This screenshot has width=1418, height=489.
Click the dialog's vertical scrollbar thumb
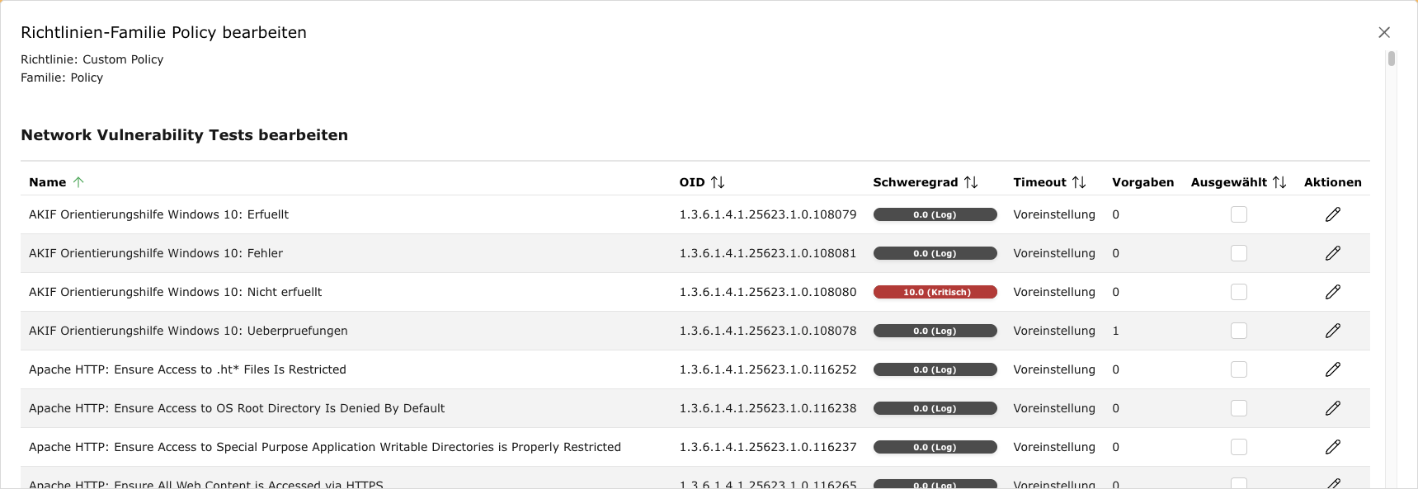click(x=1392, y=59)
